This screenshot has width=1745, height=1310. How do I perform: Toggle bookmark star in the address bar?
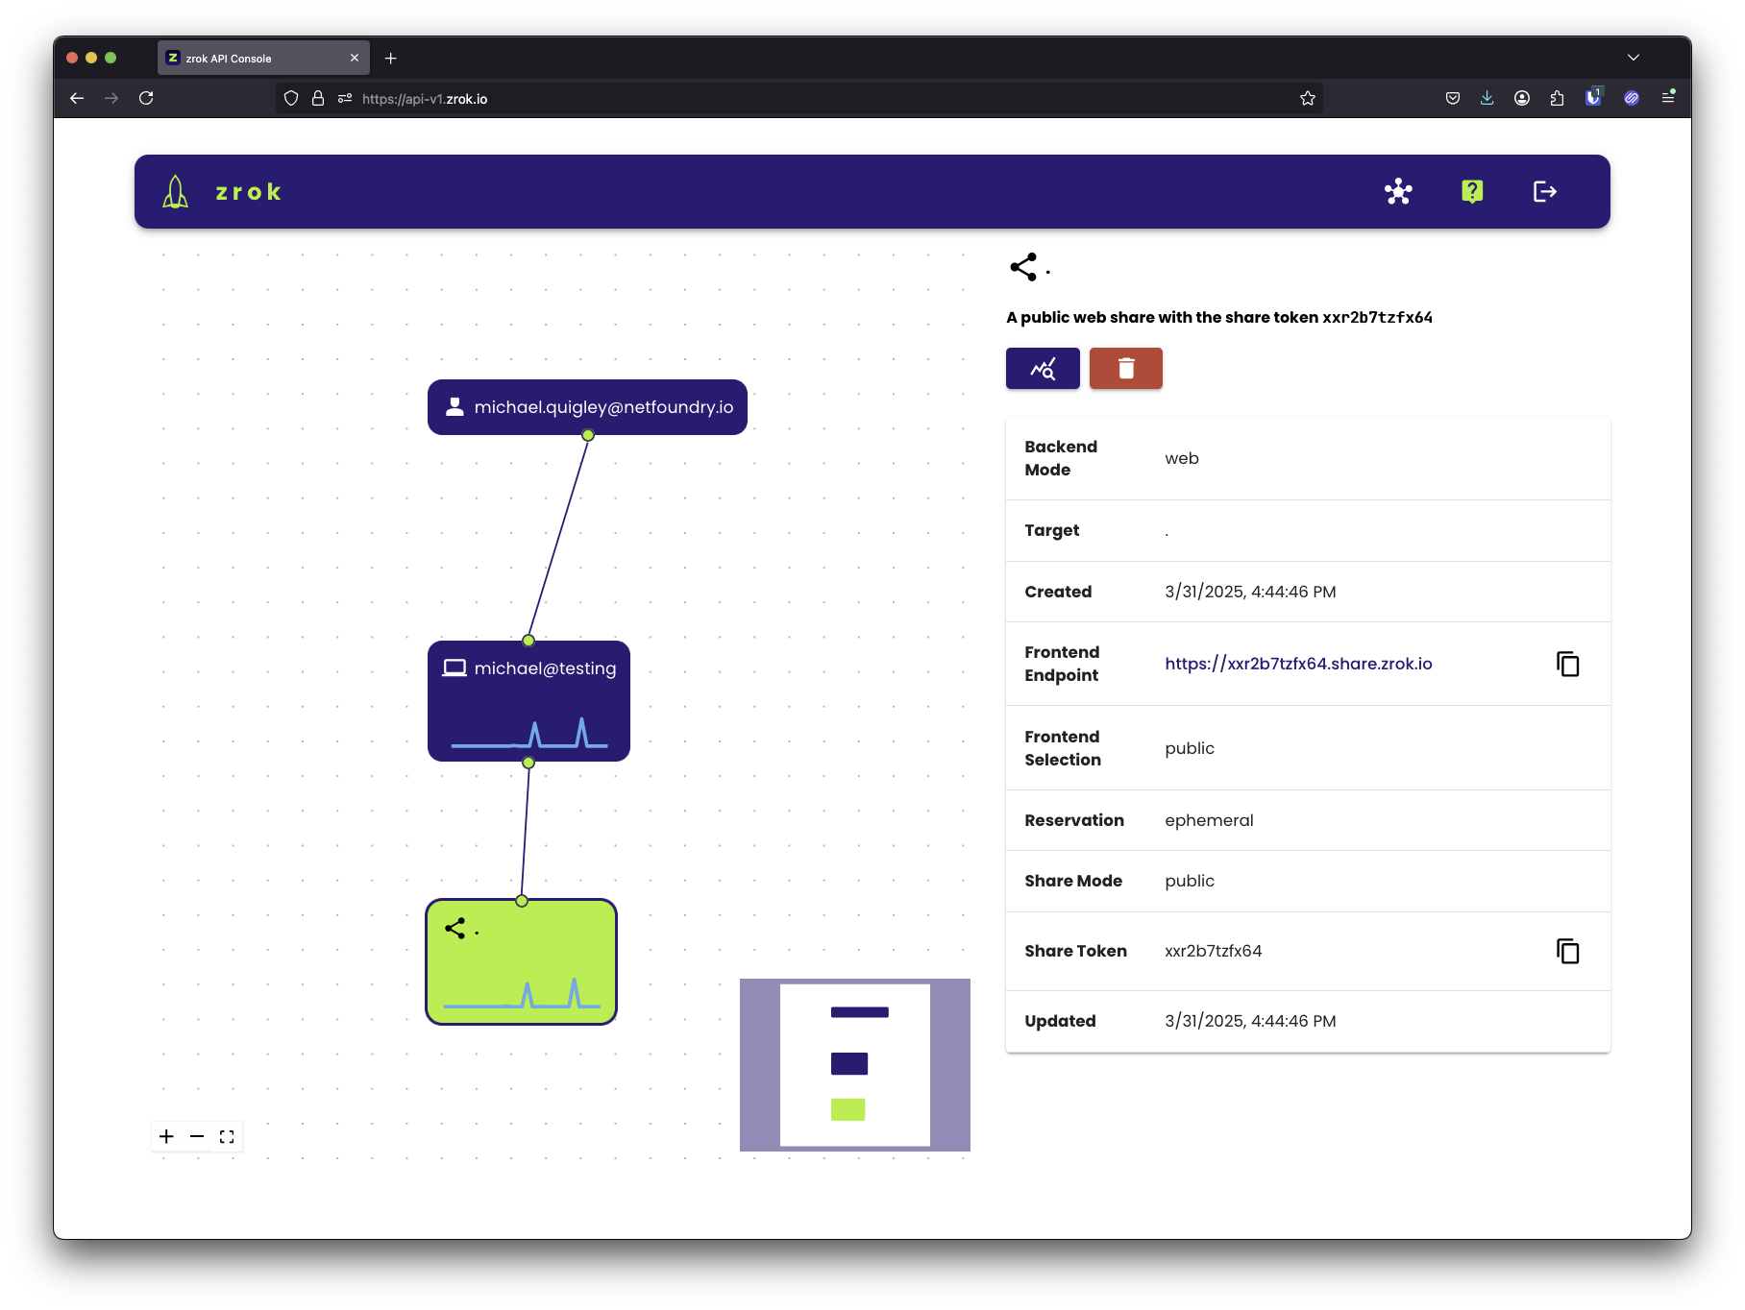click(x=1307, y=98)
